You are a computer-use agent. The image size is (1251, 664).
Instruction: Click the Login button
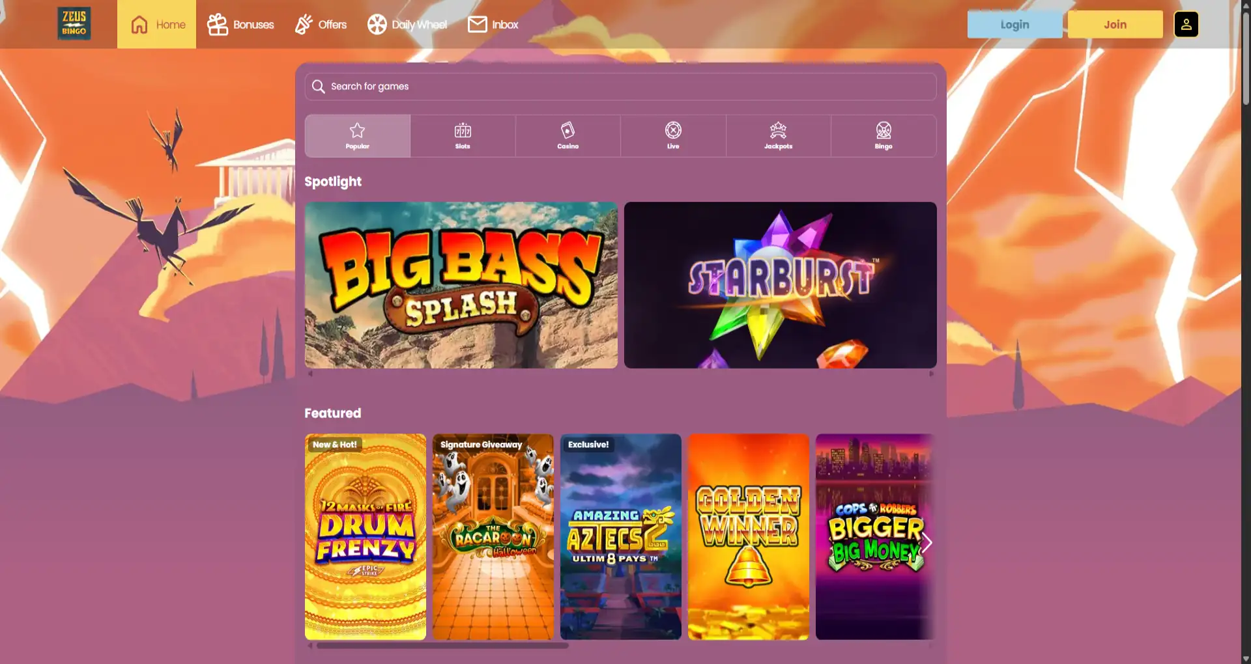coord(1014,24)
